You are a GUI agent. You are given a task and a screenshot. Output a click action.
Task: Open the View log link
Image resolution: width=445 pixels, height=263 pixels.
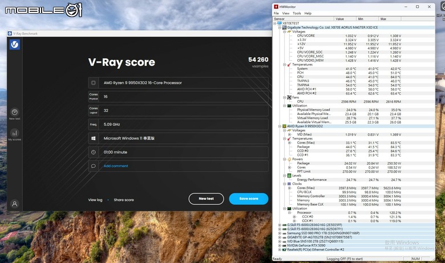click(95, 200)
